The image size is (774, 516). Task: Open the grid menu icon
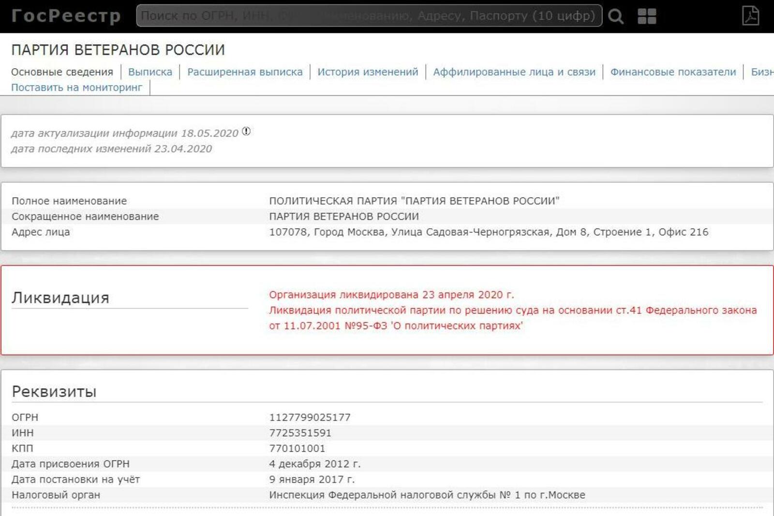tap(647, 16)
